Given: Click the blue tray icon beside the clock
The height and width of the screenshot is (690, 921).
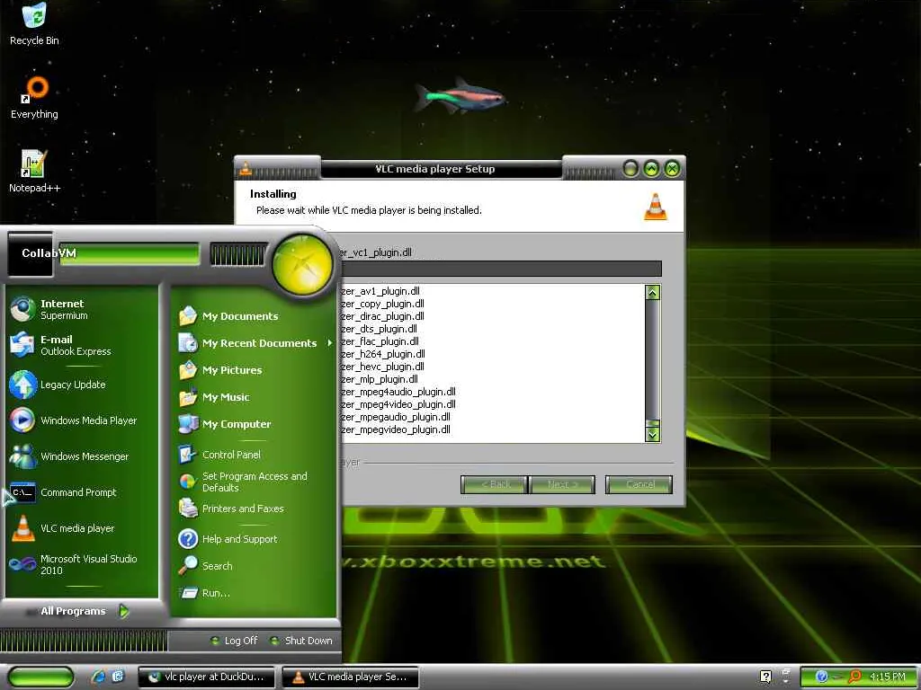Looking at the screenshot, I should [821, 677].
